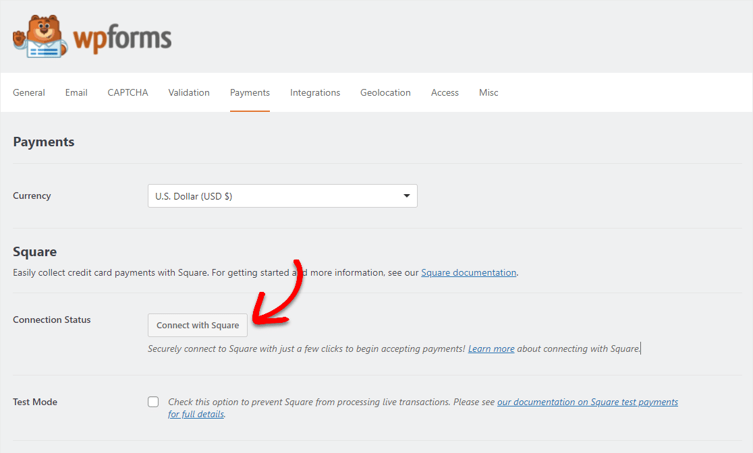Click the Currency dropdown arrow
Image resolution: width=753 pixels, height=453 pixels.
[x=407, y=195]
